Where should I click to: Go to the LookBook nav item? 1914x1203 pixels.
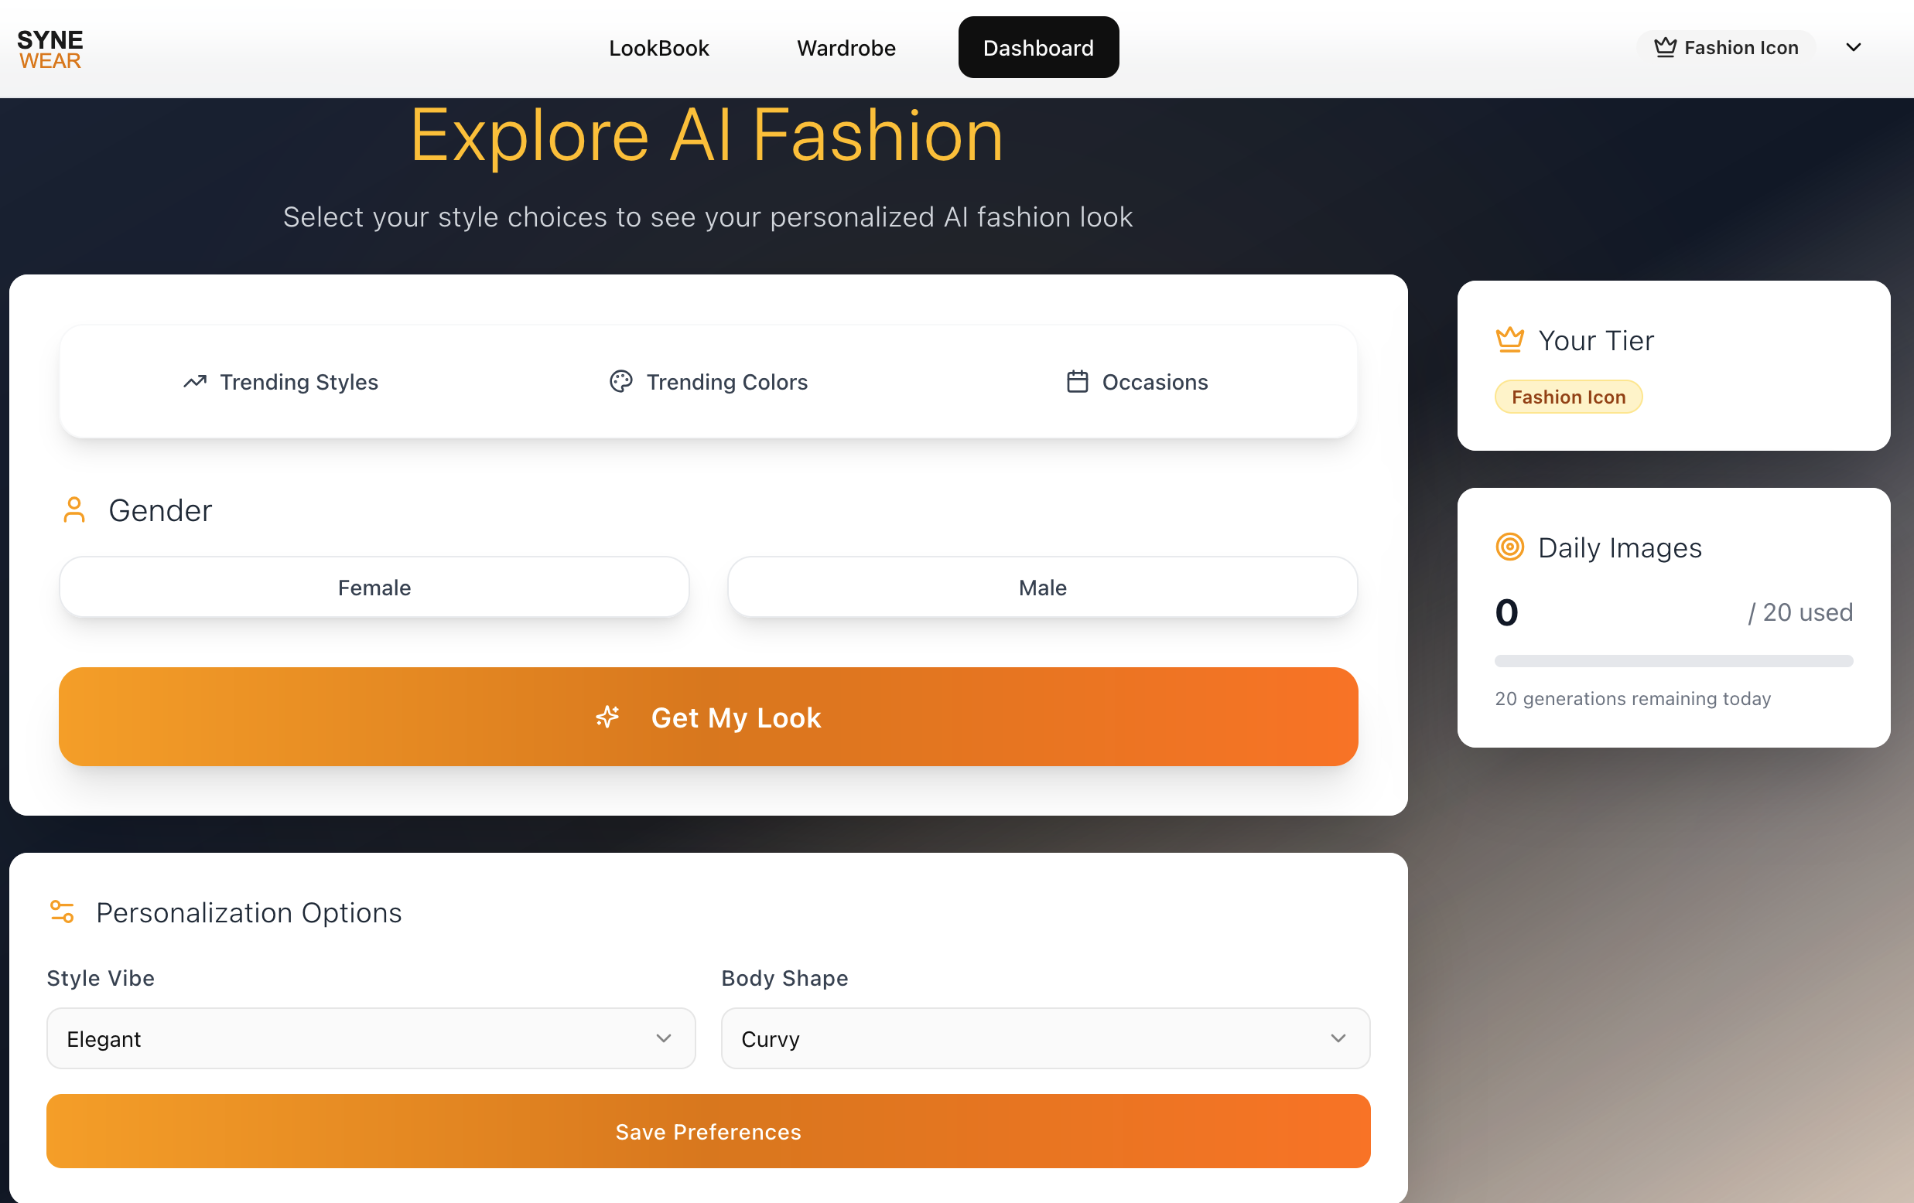[x=658, y=48]
